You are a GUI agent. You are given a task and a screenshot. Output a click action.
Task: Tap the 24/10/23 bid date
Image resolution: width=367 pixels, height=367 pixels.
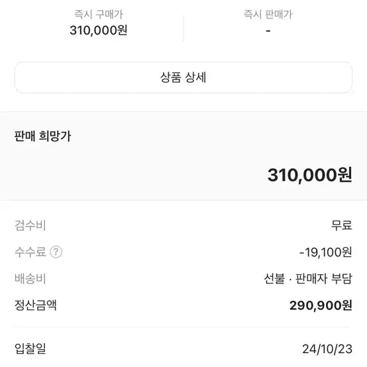tap(327, 349)
